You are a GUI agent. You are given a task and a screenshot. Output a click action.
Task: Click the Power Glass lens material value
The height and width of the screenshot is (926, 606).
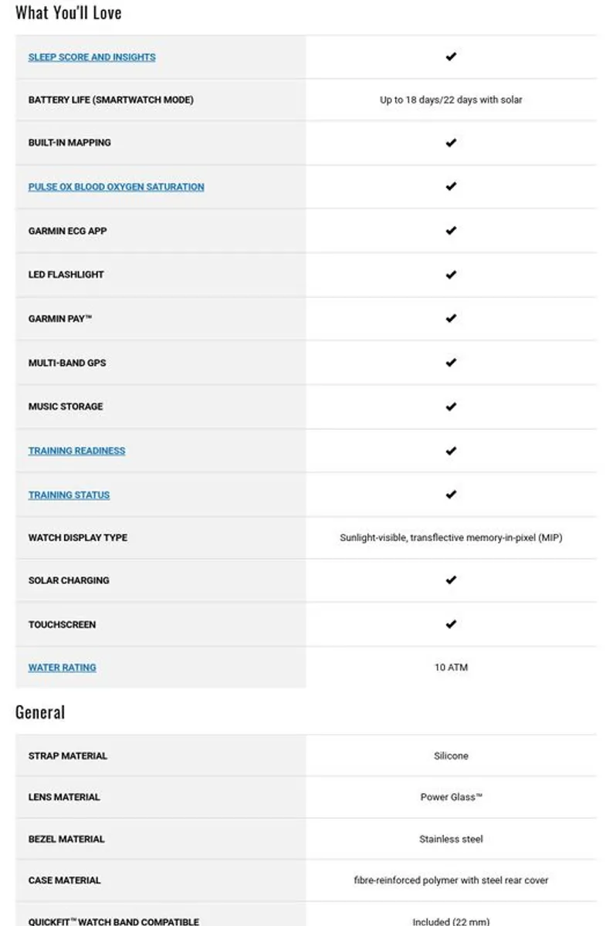coord(451,797)
